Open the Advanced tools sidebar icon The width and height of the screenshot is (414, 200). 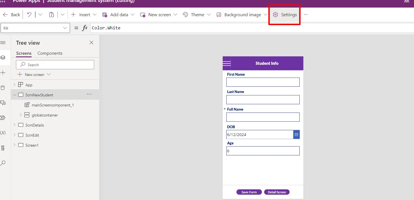pyautogui.click(x=3, y=148)
